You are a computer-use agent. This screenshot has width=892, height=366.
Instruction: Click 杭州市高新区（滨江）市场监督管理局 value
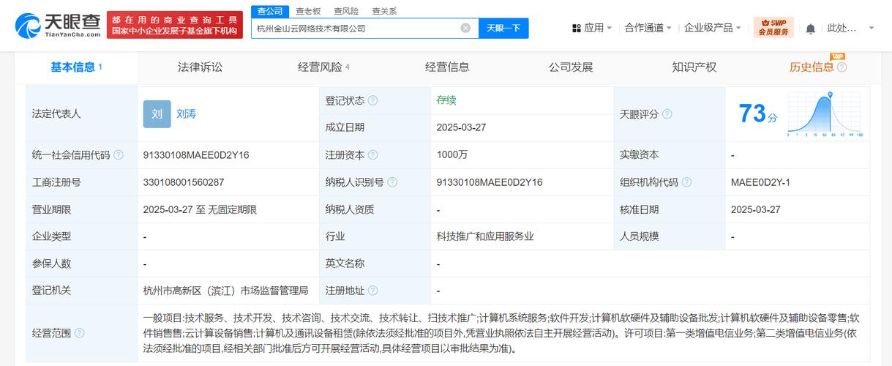tap(226, 291)
